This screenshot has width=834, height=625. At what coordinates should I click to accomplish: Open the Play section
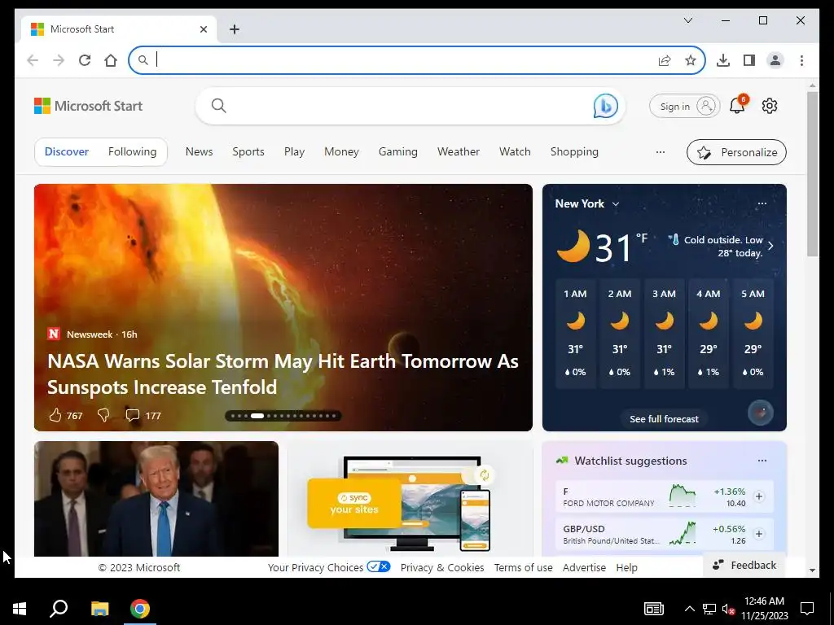pos(294,152)
